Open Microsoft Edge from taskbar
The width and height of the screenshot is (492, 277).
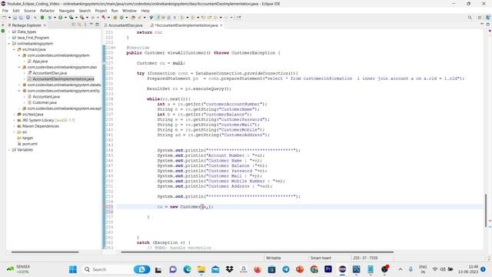pos(188,269)
